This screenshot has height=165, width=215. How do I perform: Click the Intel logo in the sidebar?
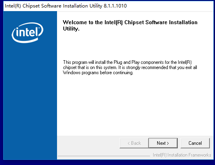[28, 33]
